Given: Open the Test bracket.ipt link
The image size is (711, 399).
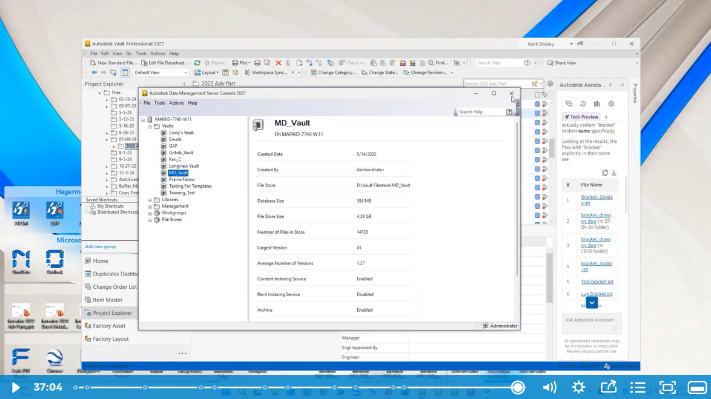Looking at the screenshot, I should pyautogui.click(x=597, y=282).
